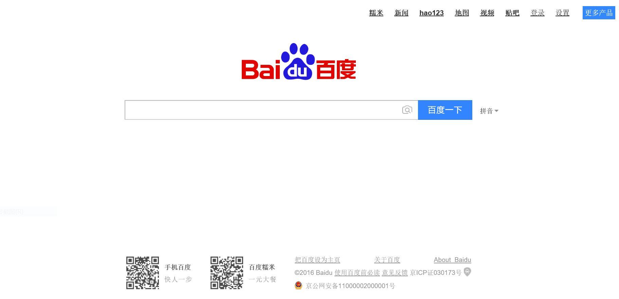Click 使用百度前必读 link

pos(357,273)
